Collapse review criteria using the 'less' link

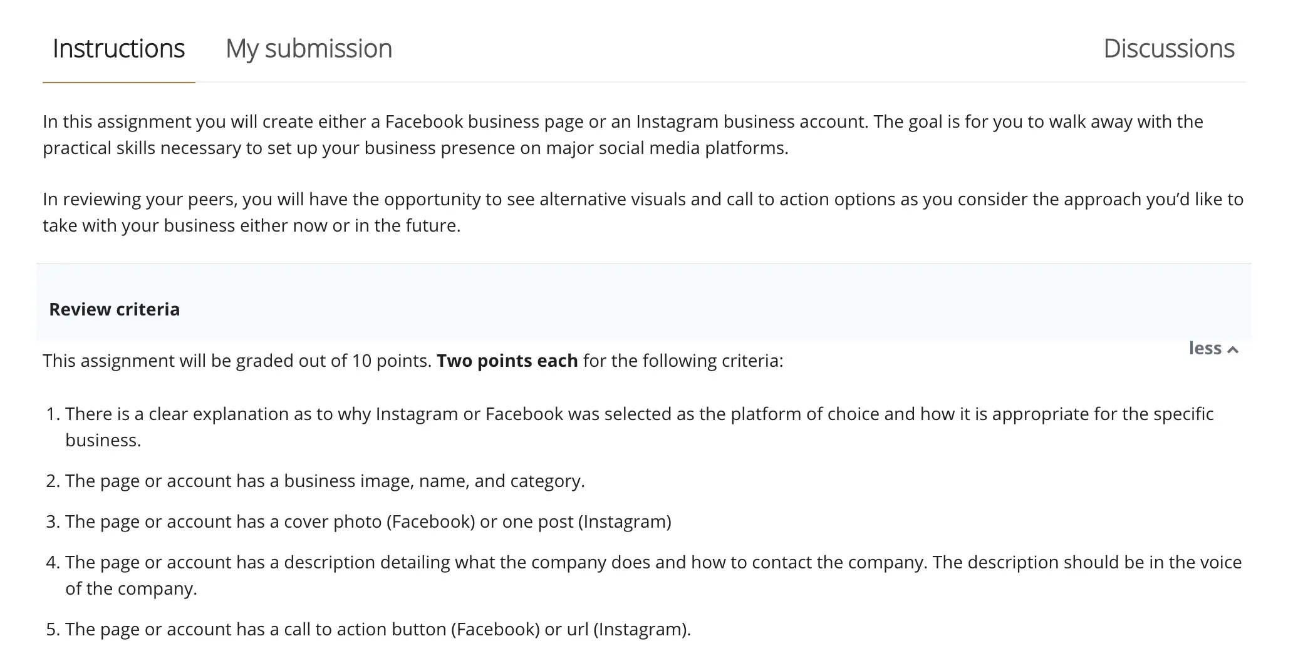(x=1205, y=349)
